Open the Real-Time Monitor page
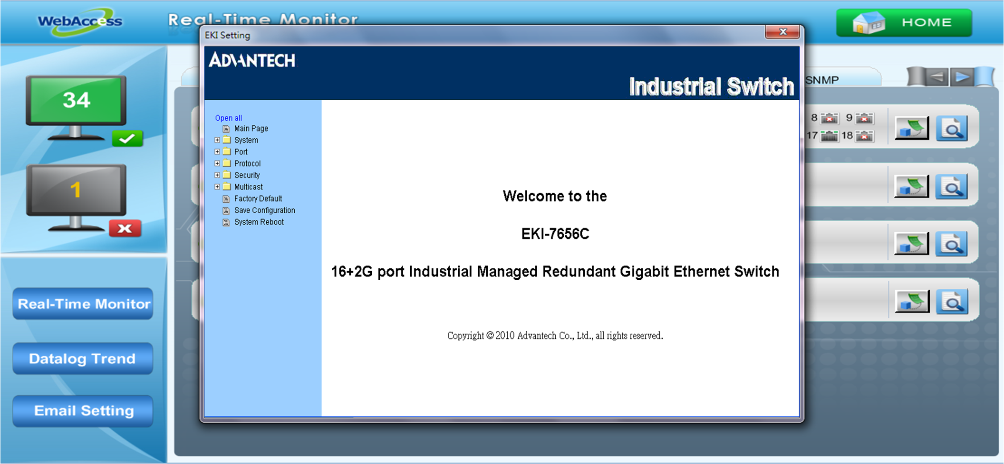The image size is (1004, 464). click(83, 303)
